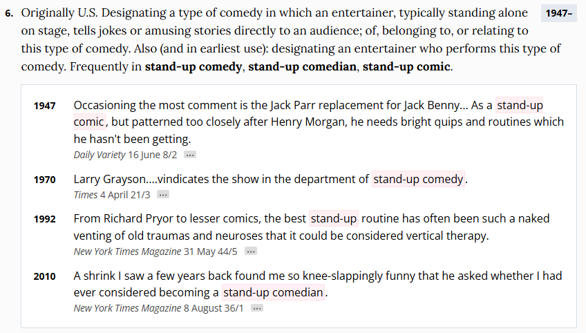Screen dimensions: 586x333
Task: Click the sense number 6 marker
Action: click(8, 15)
